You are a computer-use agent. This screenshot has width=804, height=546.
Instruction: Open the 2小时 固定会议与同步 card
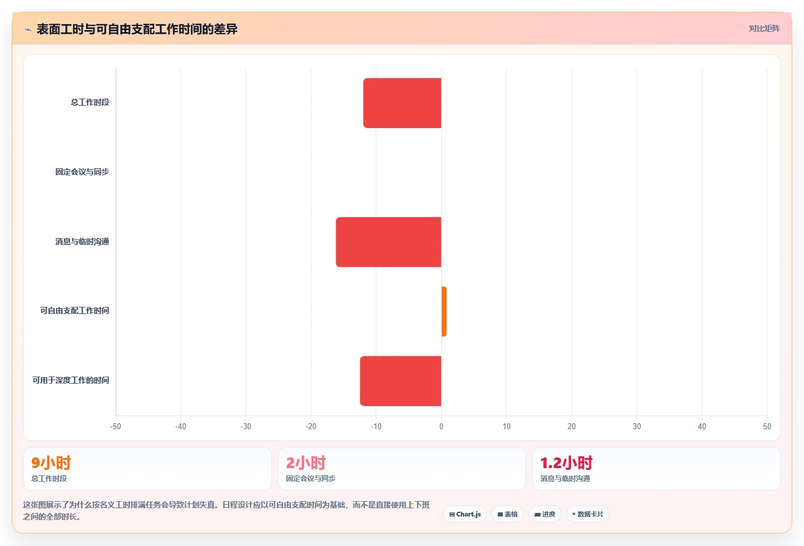[402, 469]
